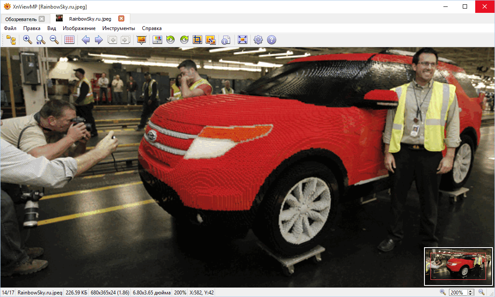
Task: Click the greyed previous page icon
Action: [x=112, y=40]
